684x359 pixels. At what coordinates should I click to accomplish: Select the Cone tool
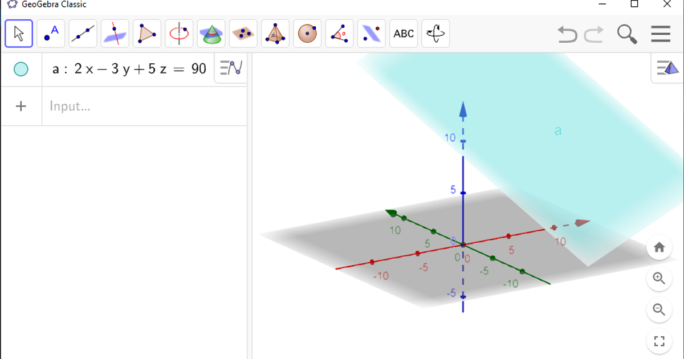(211, 34)
